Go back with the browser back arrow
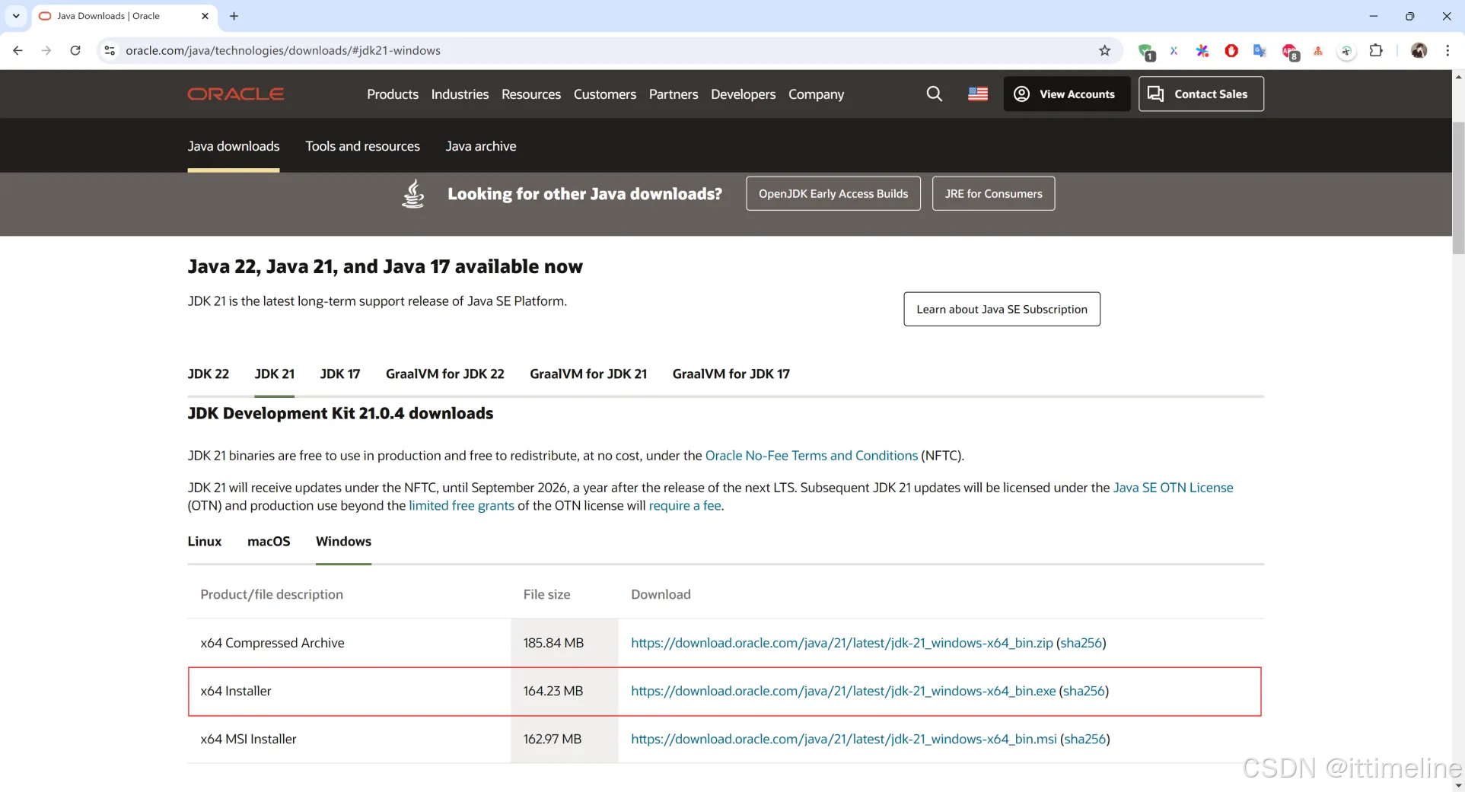This screenshot has height=792, width=1465. [x=18, y=50]
